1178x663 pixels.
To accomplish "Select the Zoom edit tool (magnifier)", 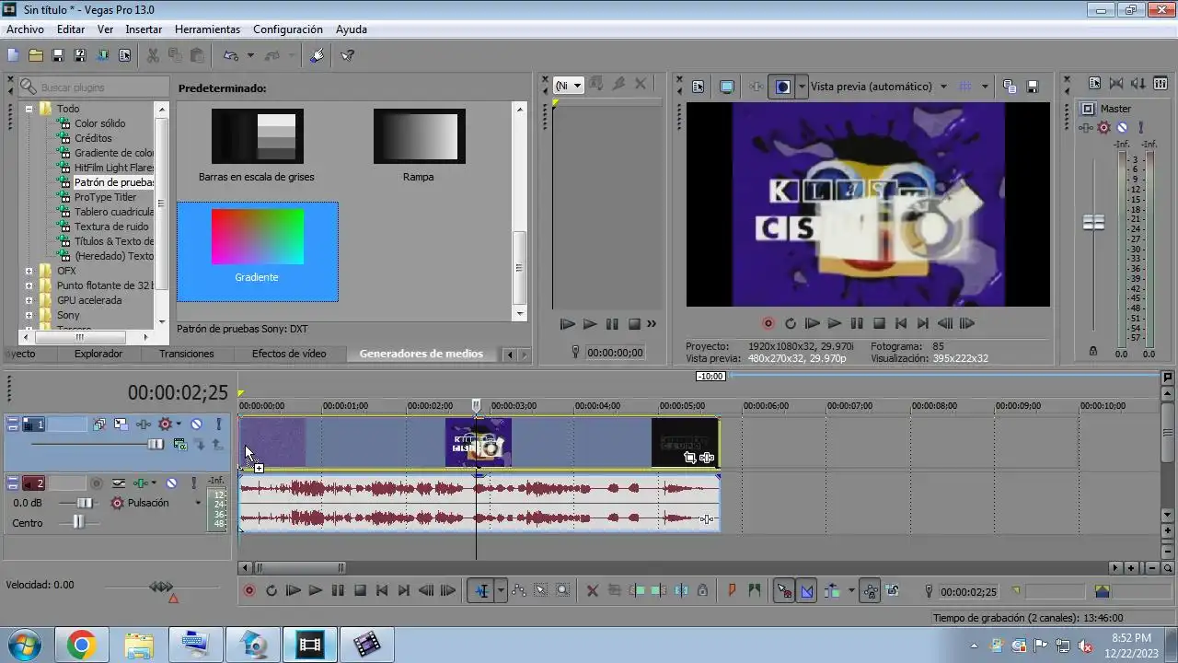I will [x=563, y=591].
